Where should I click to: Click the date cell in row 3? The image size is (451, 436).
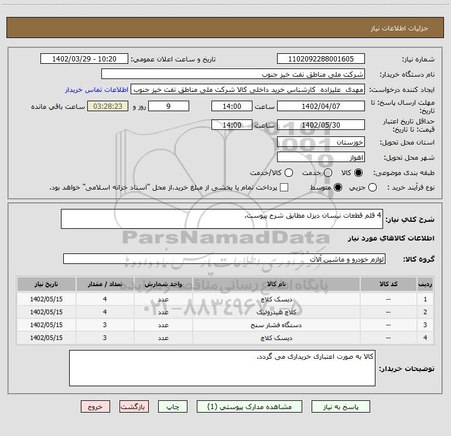click(x=46, y=325)
